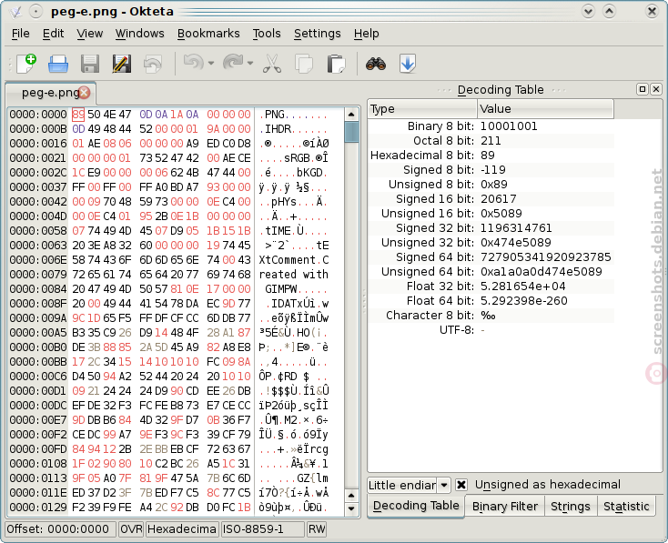Open the Settings menu
Screen dimensions: 668x543
(318, 34)
